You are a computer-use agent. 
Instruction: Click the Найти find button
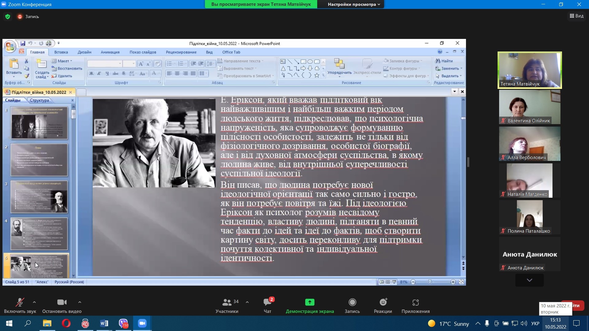(444, 61)
